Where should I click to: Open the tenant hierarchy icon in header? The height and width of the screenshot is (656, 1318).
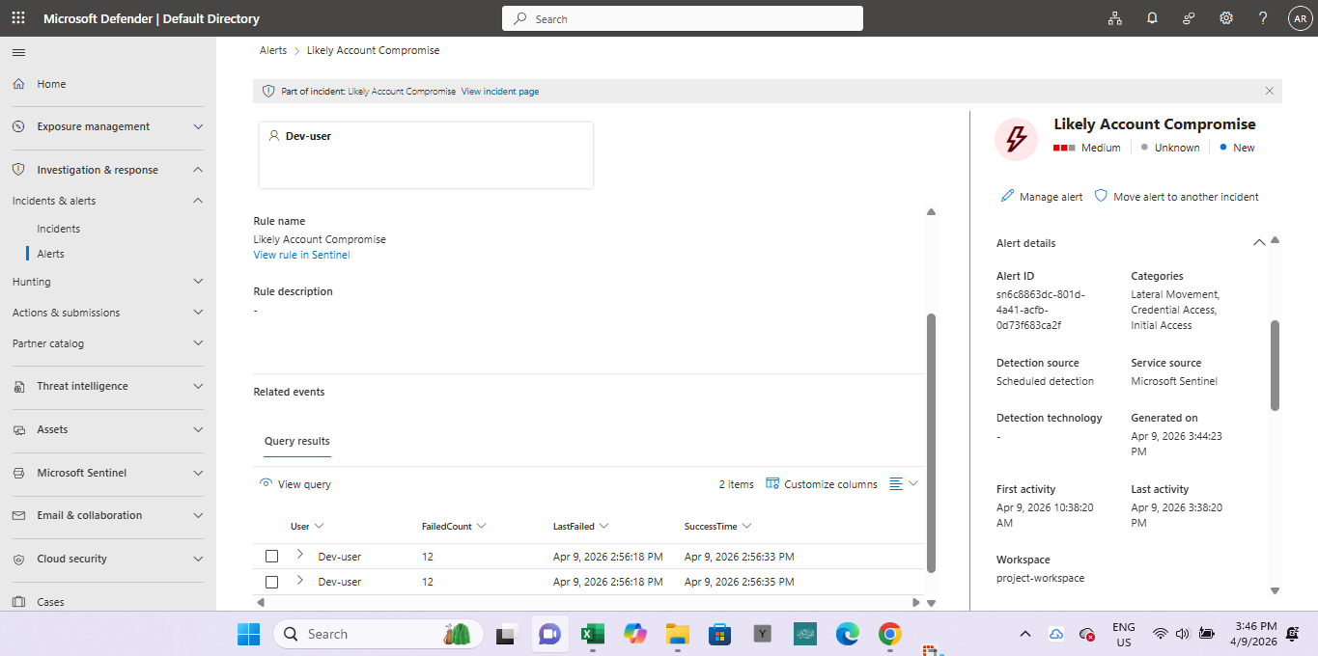point(1114,18)
